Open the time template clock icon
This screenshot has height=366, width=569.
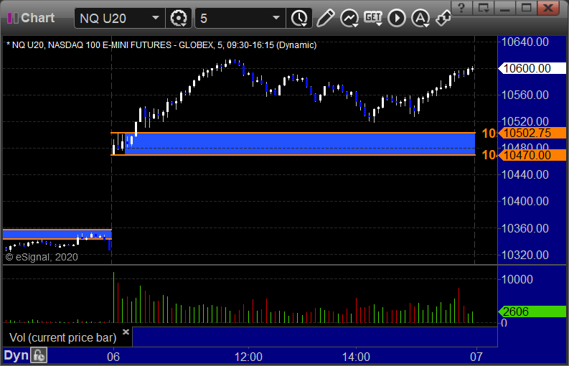pyautogui.click(x=299, y=18)
